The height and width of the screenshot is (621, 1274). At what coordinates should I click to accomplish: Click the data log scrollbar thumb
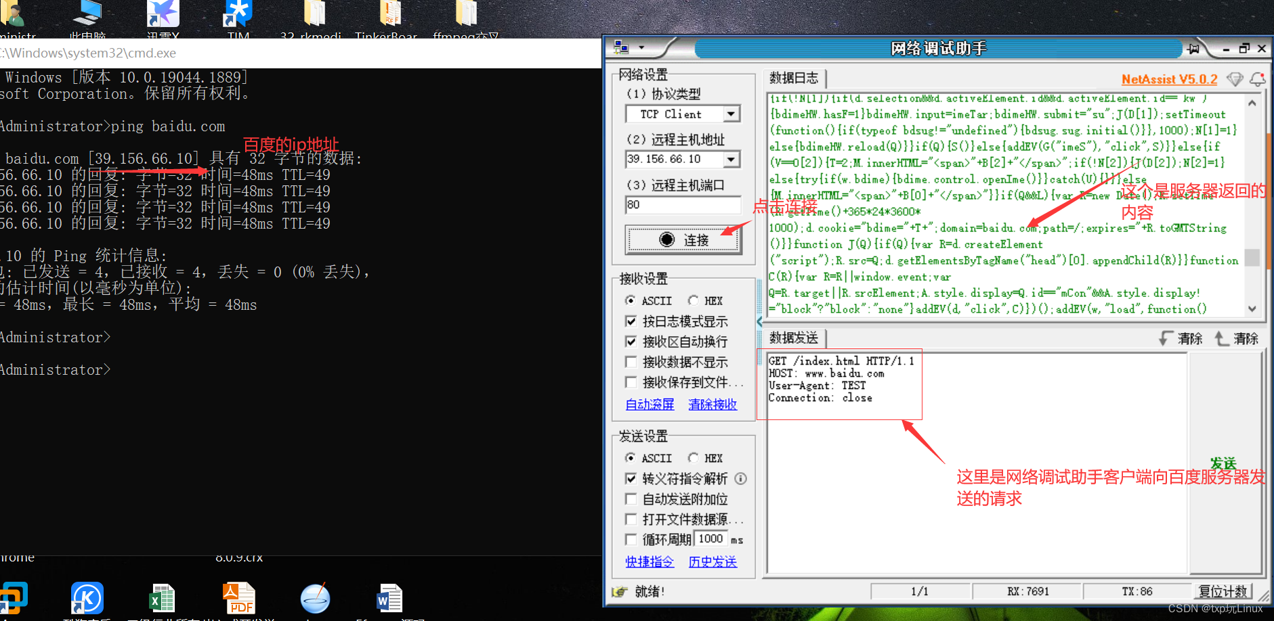(1252, 257)
